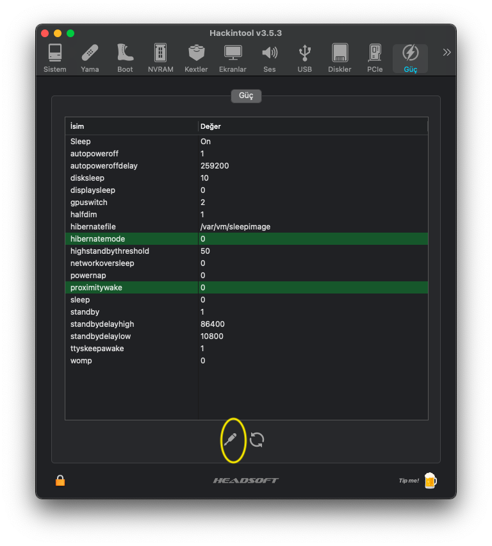The width and height of the screenshot is (492, 546).
Task: Click the Tip me beer icon
Action: click(430, 480)
